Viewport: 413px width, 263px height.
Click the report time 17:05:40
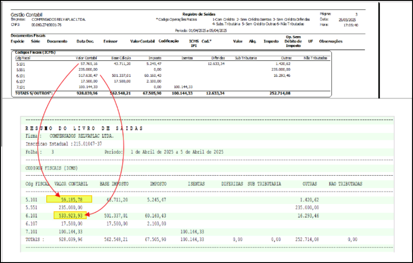(x=351, y=25)
